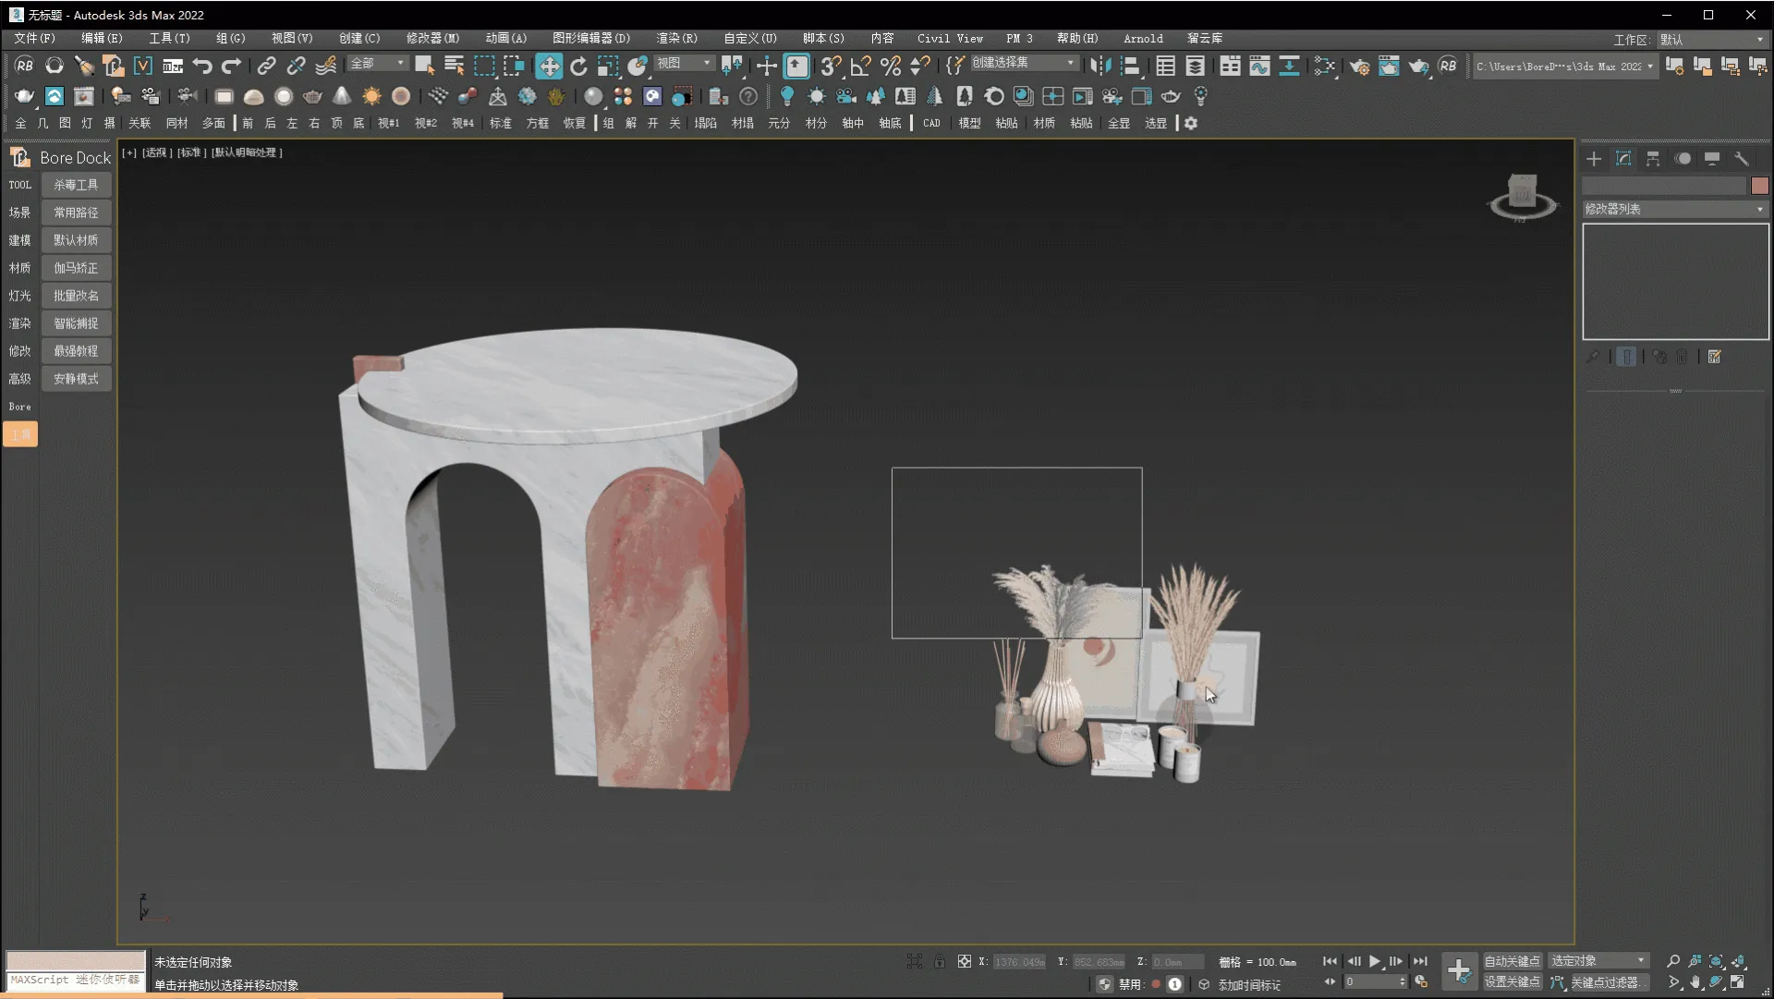Toggle the selection lock padlock icon
Image resolution: width=1774 pixels, height=999 pixels.
click(939, 962)
